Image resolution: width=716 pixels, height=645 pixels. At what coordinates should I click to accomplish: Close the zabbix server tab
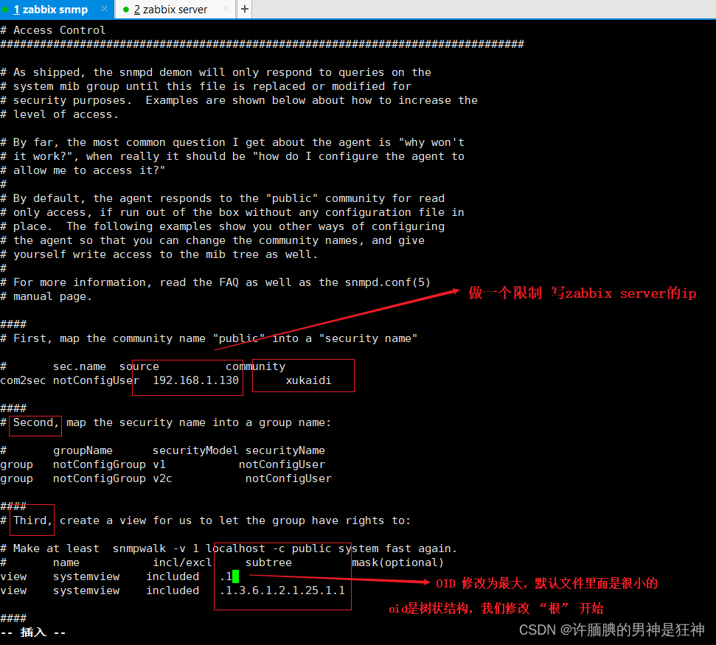tap(226, 9)
